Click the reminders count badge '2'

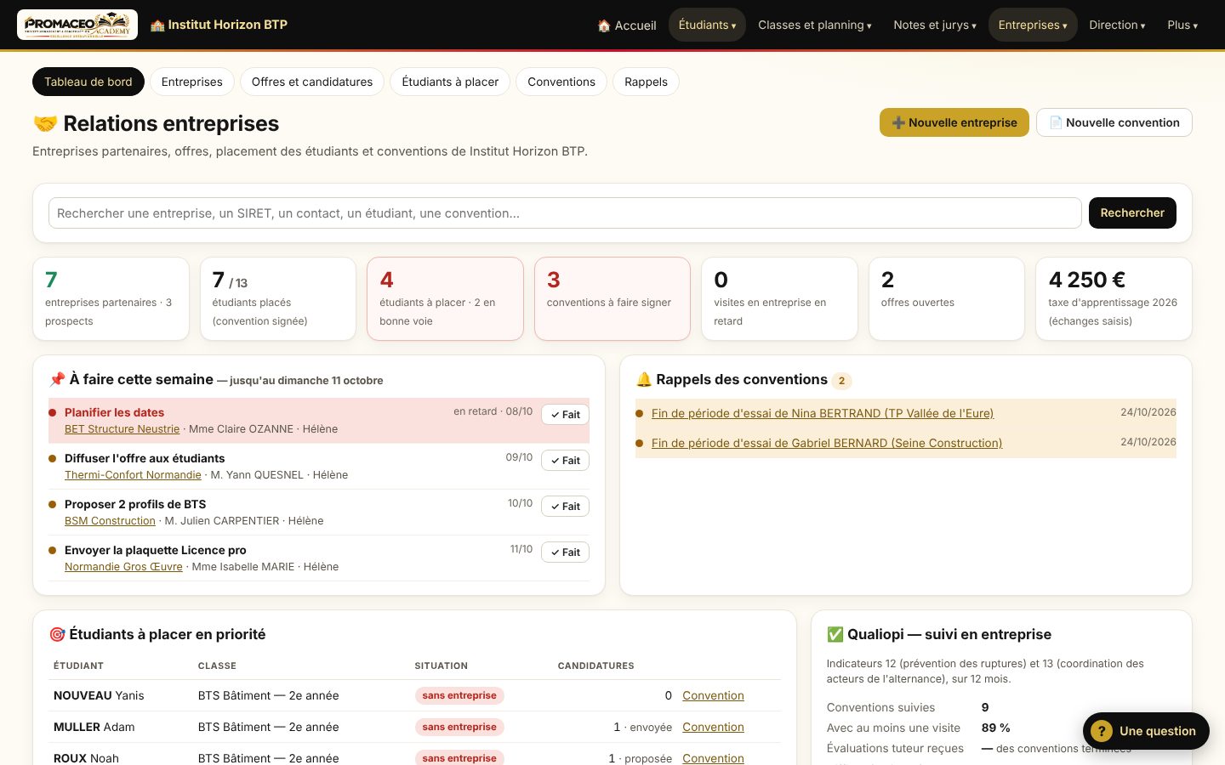[841, 381]
